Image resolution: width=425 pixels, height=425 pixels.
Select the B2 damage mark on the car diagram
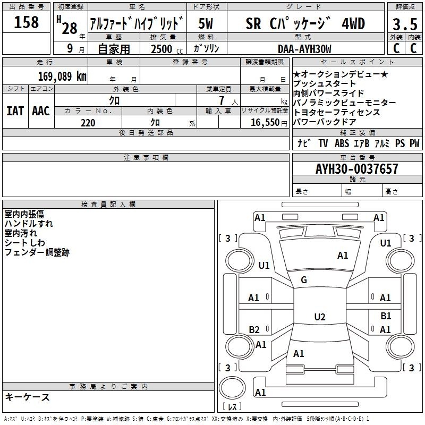(x=254, y=329)
